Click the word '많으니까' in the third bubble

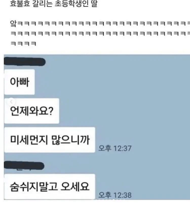70,140
